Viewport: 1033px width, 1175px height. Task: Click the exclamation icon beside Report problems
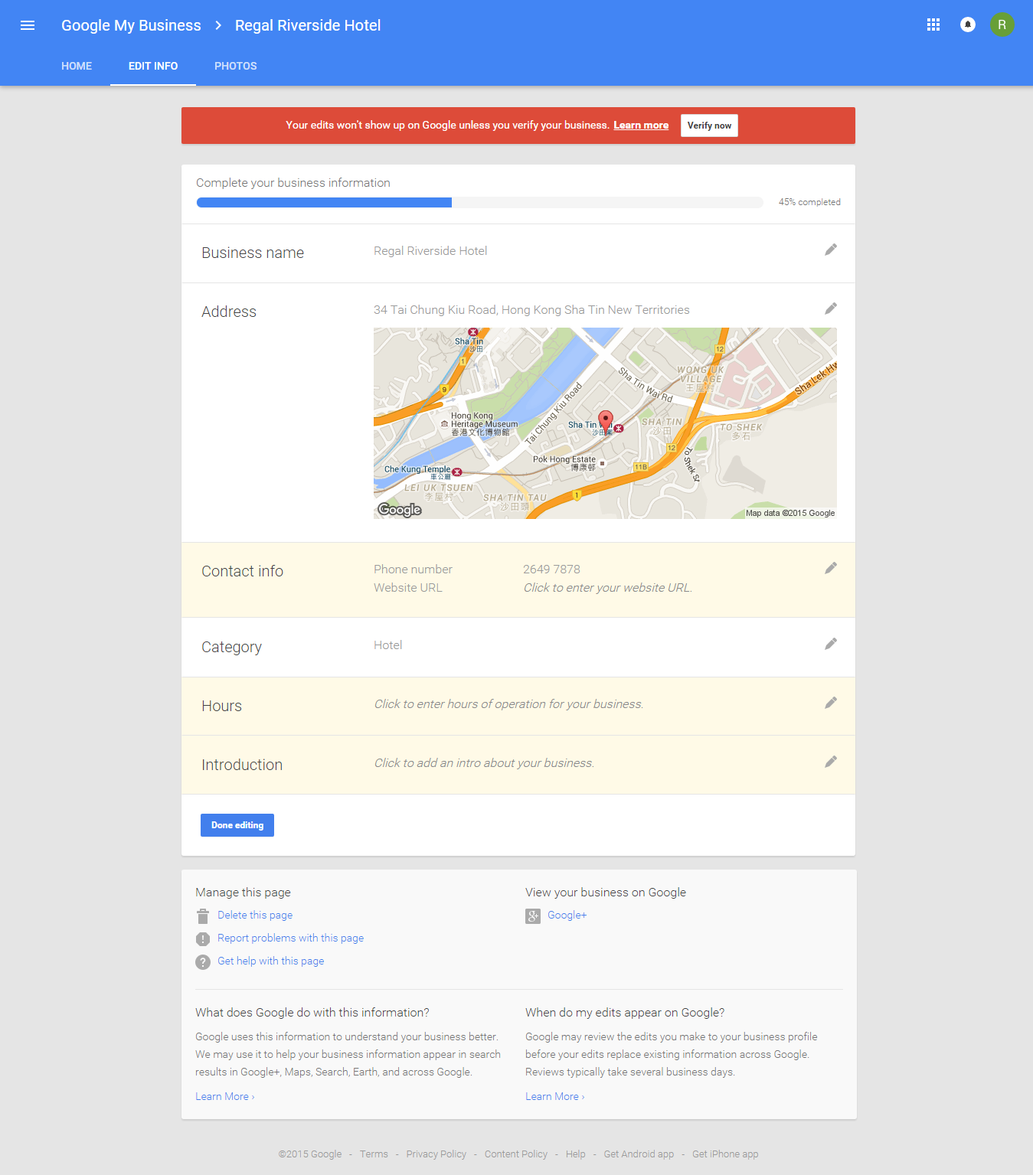(203, 939)
